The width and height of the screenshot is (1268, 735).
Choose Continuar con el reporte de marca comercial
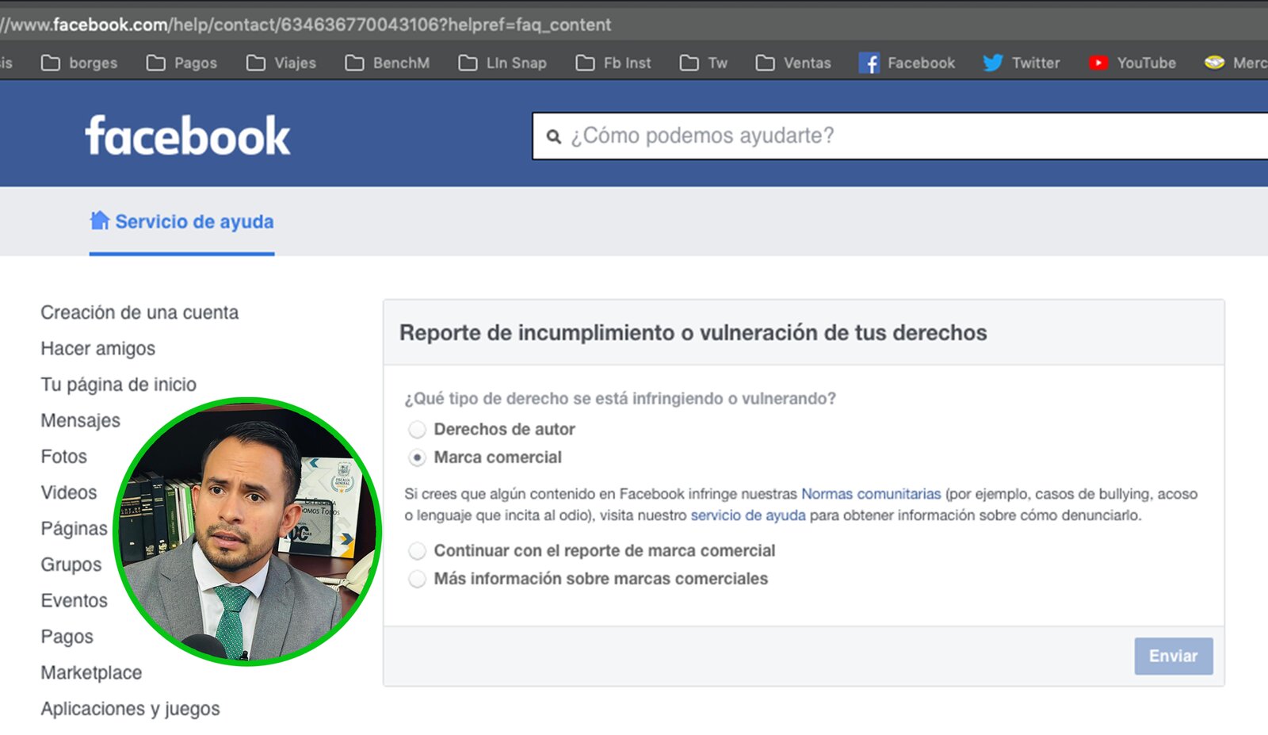pos(417,551)
